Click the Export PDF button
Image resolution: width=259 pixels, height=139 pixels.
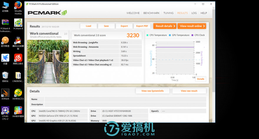(x=142, y=26)
